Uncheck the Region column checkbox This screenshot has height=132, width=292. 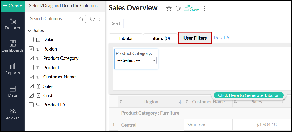pyautogui.click(x=31, y=49)
